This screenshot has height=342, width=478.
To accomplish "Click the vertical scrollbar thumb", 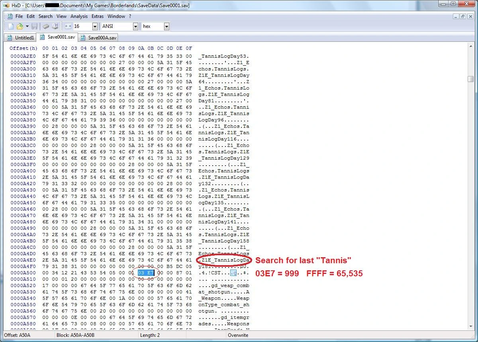I will point(470,79).
